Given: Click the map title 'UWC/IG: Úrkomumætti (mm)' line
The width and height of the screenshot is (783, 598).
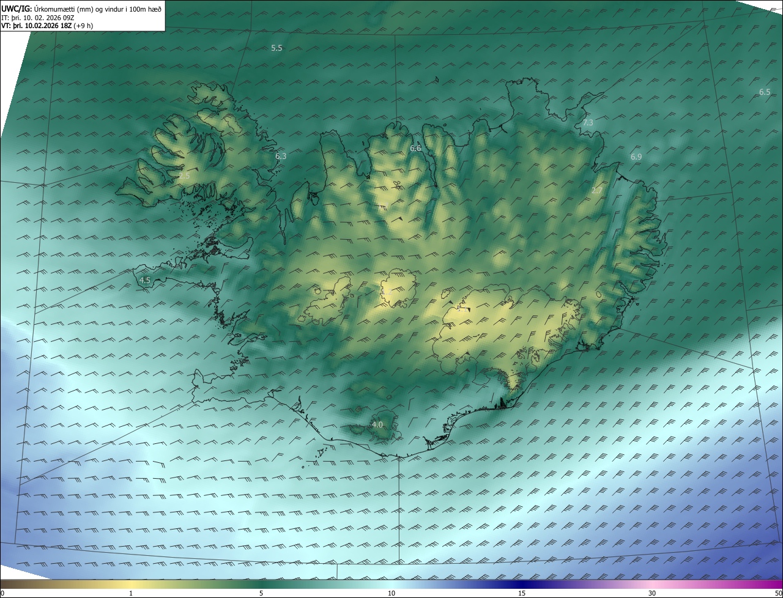Looking at the screenshot, I should point(81,8).
